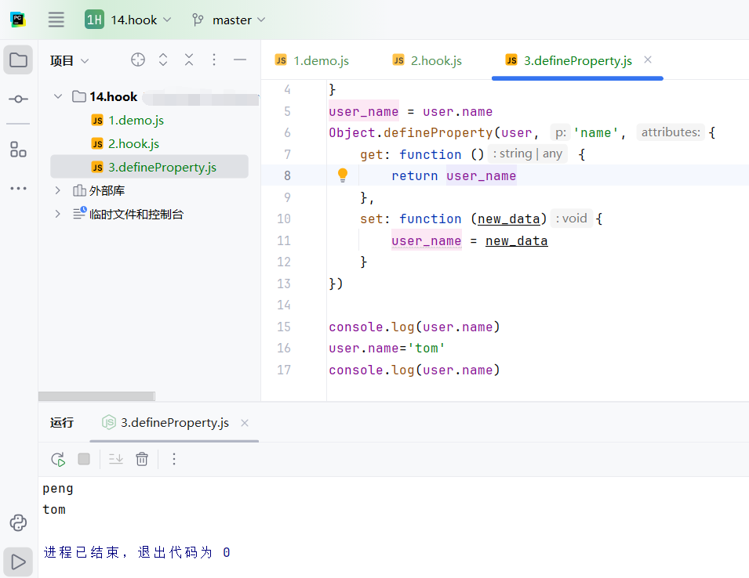
Task: Open the 14.hook project dropdown
Action: coord(128,20)
